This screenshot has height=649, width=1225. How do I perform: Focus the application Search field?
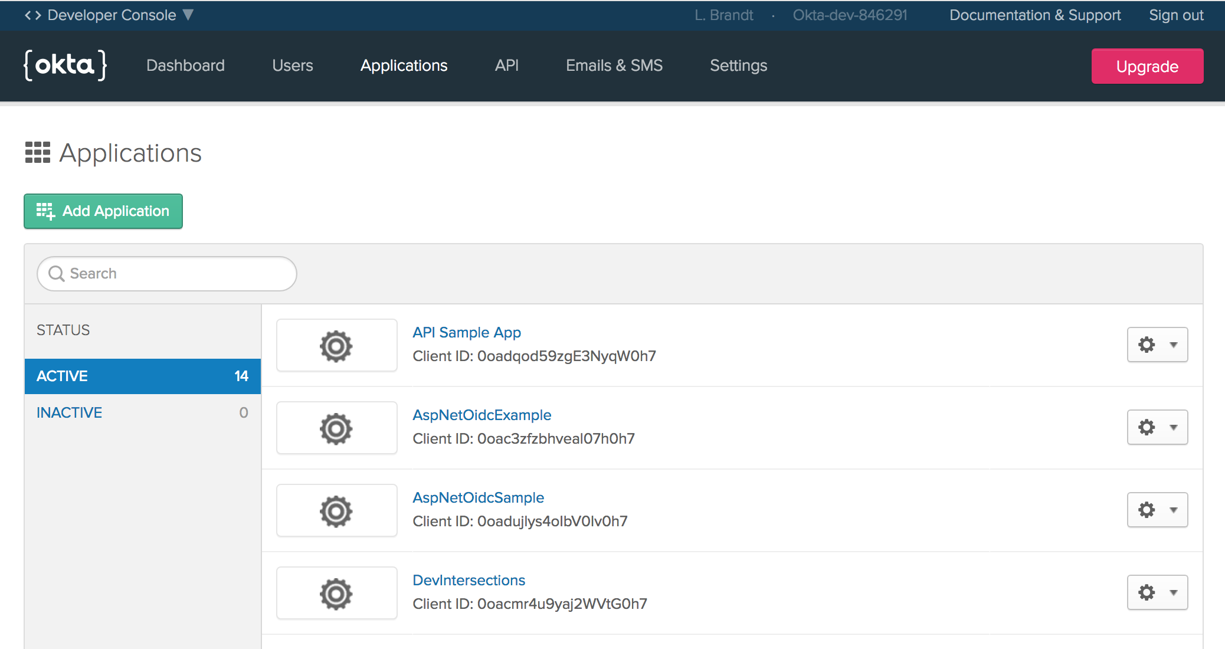point(177,274)
